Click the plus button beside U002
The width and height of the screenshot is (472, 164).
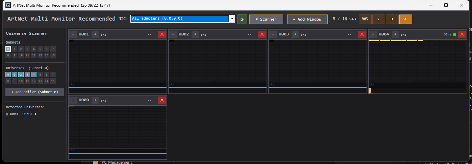195,34
